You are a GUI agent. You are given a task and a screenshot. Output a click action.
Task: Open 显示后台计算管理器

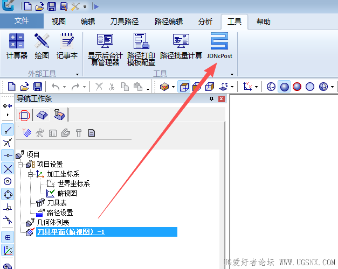[x=105, y=49]
